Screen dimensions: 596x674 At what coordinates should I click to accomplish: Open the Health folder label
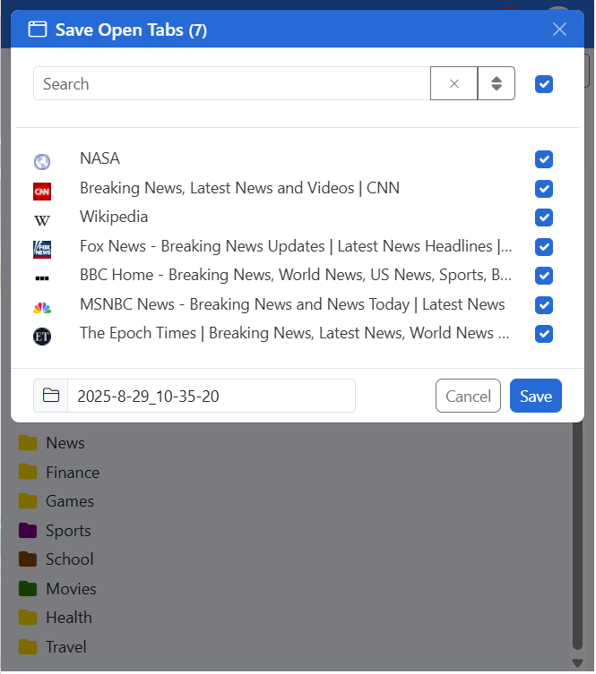(69, 618)
